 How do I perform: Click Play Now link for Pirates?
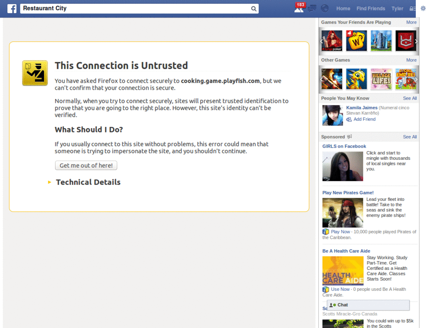pos(340,231)
